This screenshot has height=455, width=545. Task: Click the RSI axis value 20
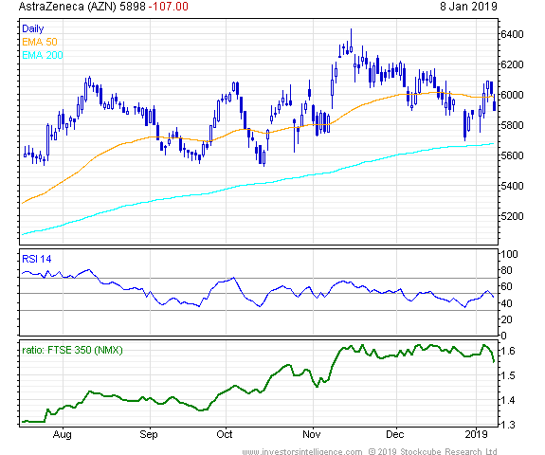[506, 319]
